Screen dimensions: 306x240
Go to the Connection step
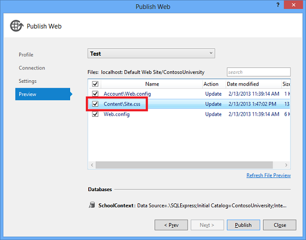(x=32, y=68)
